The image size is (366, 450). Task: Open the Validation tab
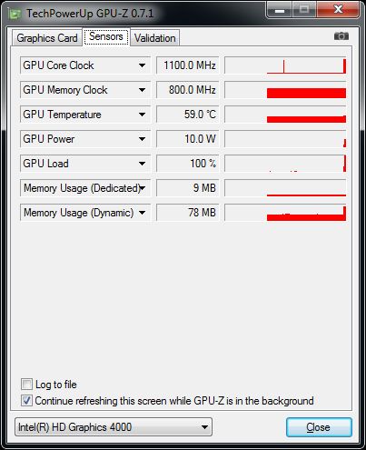click(x=154, y=38)
